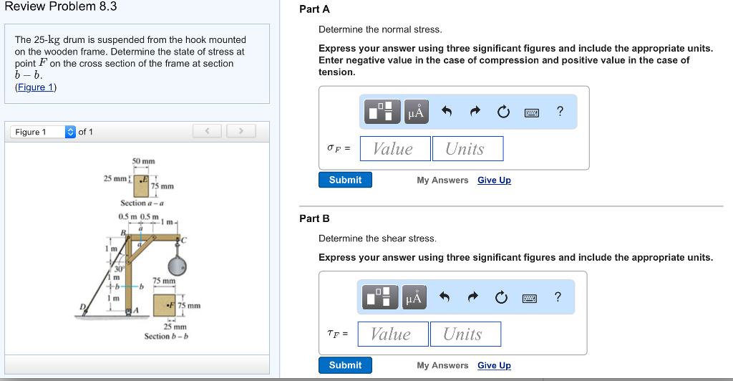Go to the previous figure with the left arrow
733x381 pixels.
click(x=208, y=131)
